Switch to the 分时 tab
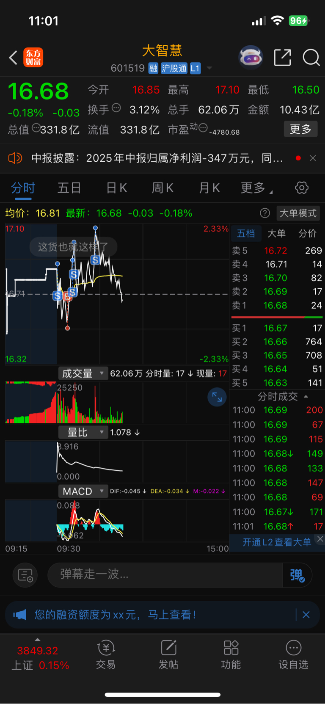This screenshot has height=704, width=325. point(23,188)
